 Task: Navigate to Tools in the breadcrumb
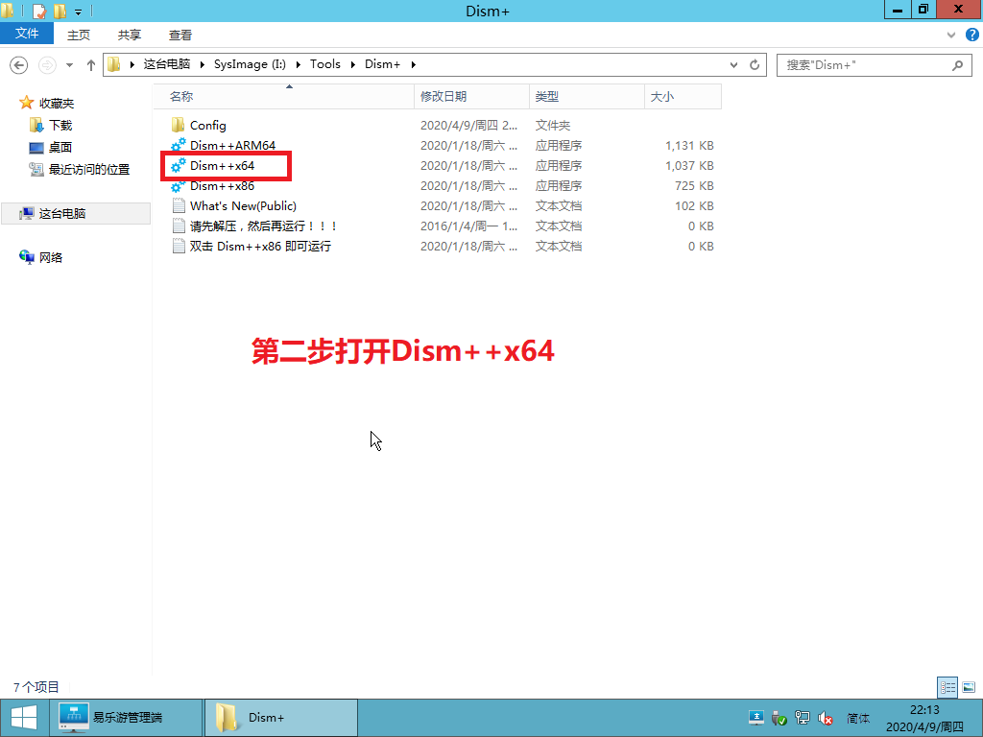click(x=324, y=64)
